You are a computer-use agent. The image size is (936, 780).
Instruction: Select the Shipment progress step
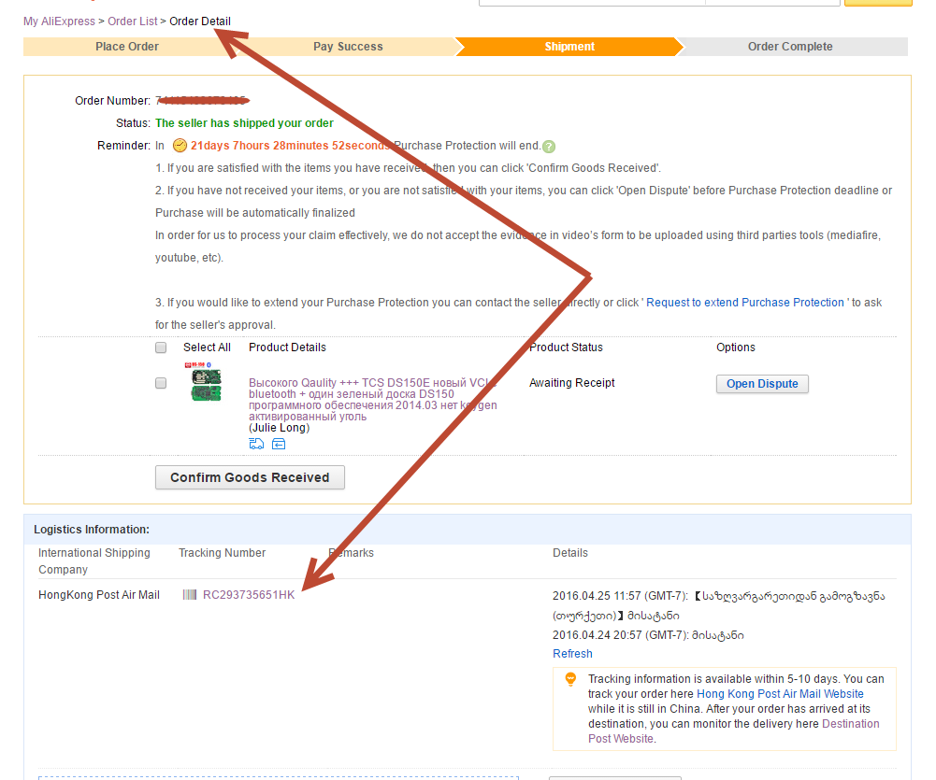click(569, 47)
